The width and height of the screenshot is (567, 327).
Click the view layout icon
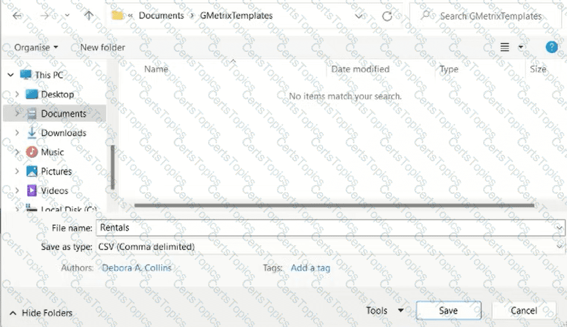[505, 48]
